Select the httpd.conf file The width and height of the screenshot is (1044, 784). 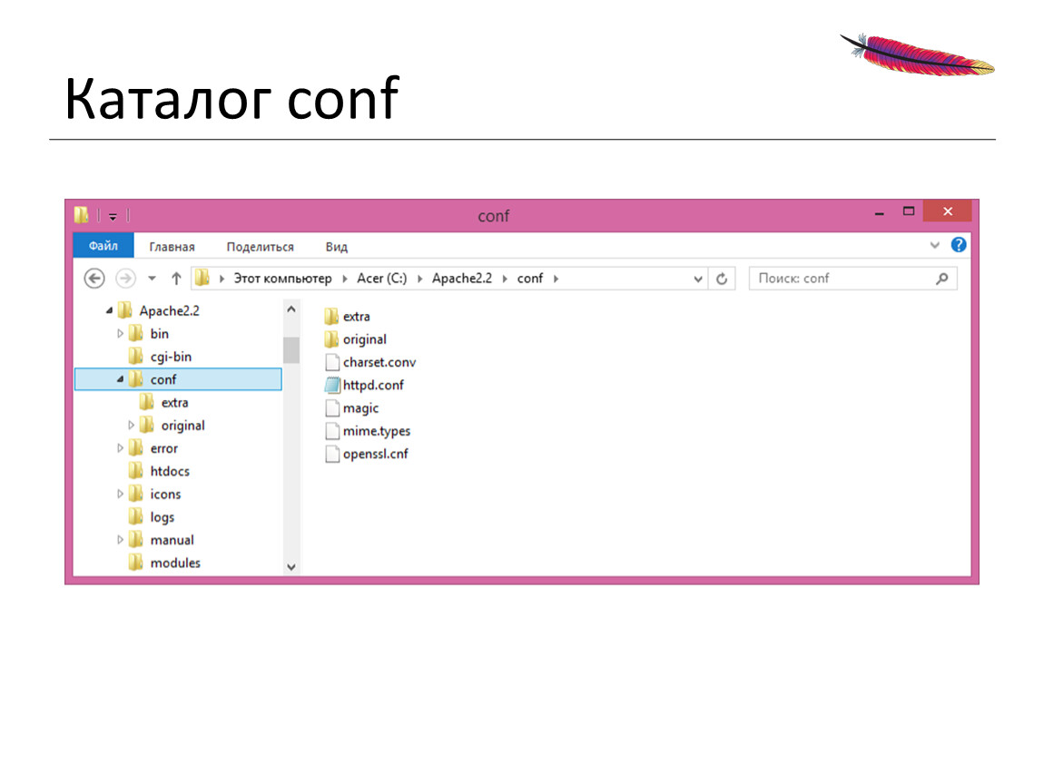pyautogui.click(x=372, y=385)
